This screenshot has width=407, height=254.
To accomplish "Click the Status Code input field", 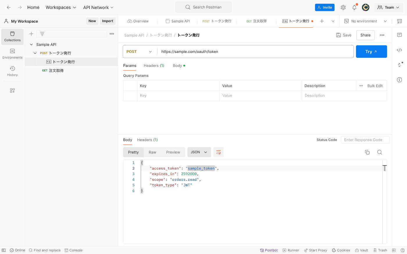I will coord(365,140).
